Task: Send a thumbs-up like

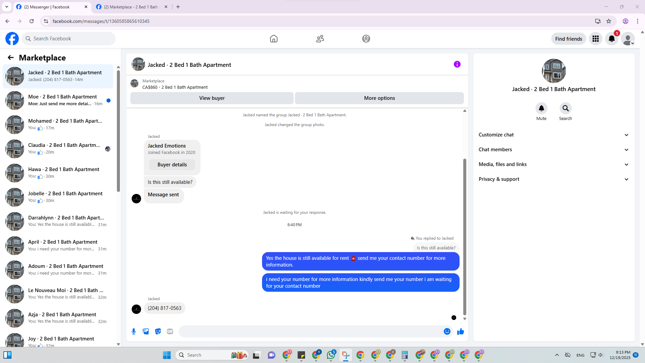Action: [460, 331]
